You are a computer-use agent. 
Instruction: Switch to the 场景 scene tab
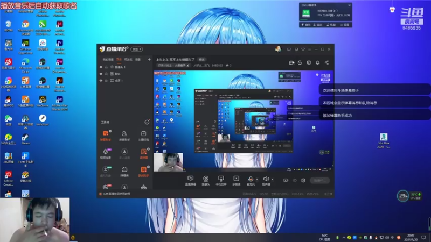138,59
